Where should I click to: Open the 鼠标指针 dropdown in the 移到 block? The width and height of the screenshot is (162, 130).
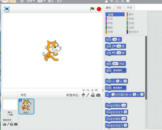(x=119, y=88)
